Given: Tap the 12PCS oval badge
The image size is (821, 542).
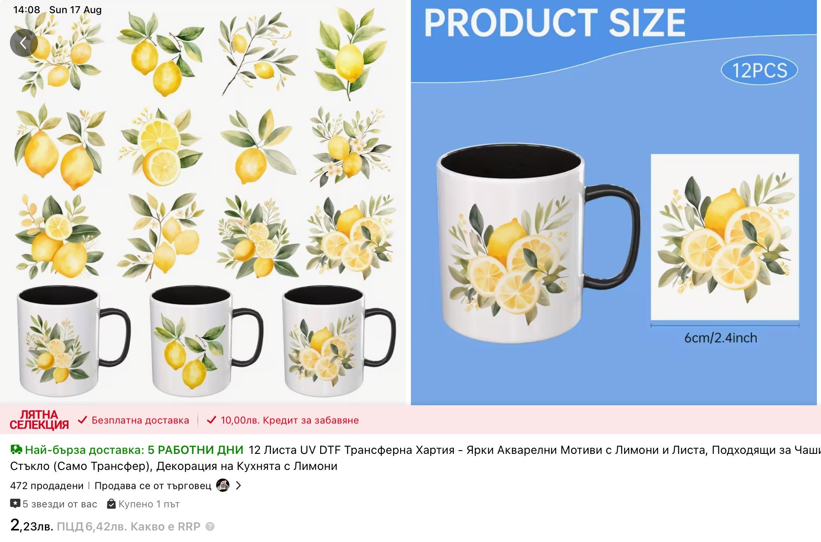Looking at the screenshot, I should click(759, 70).
